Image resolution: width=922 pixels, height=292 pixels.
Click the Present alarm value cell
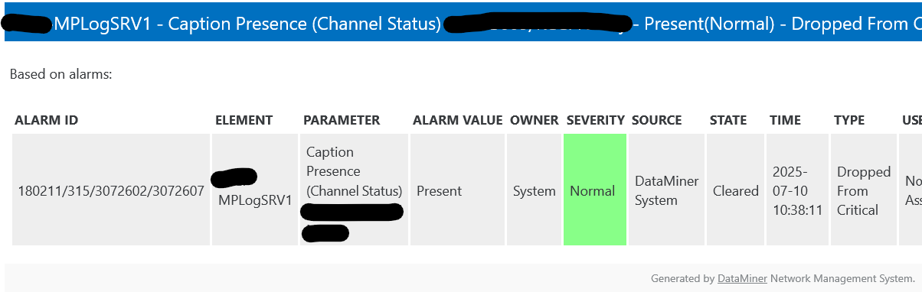click(457, 190)
